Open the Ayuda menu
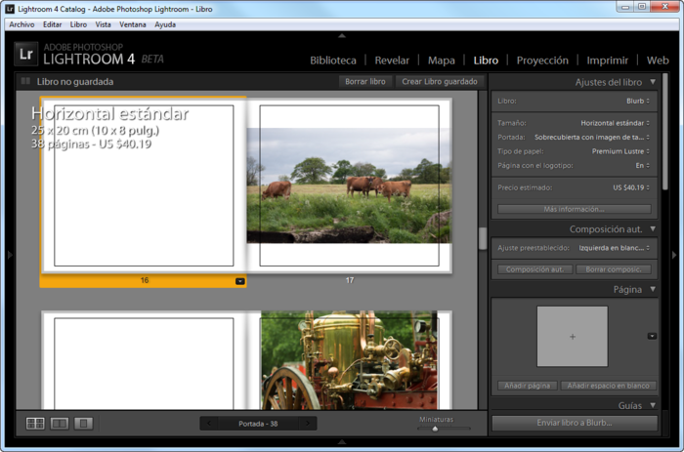Screen dimensions: 684x452 [165, 24]
